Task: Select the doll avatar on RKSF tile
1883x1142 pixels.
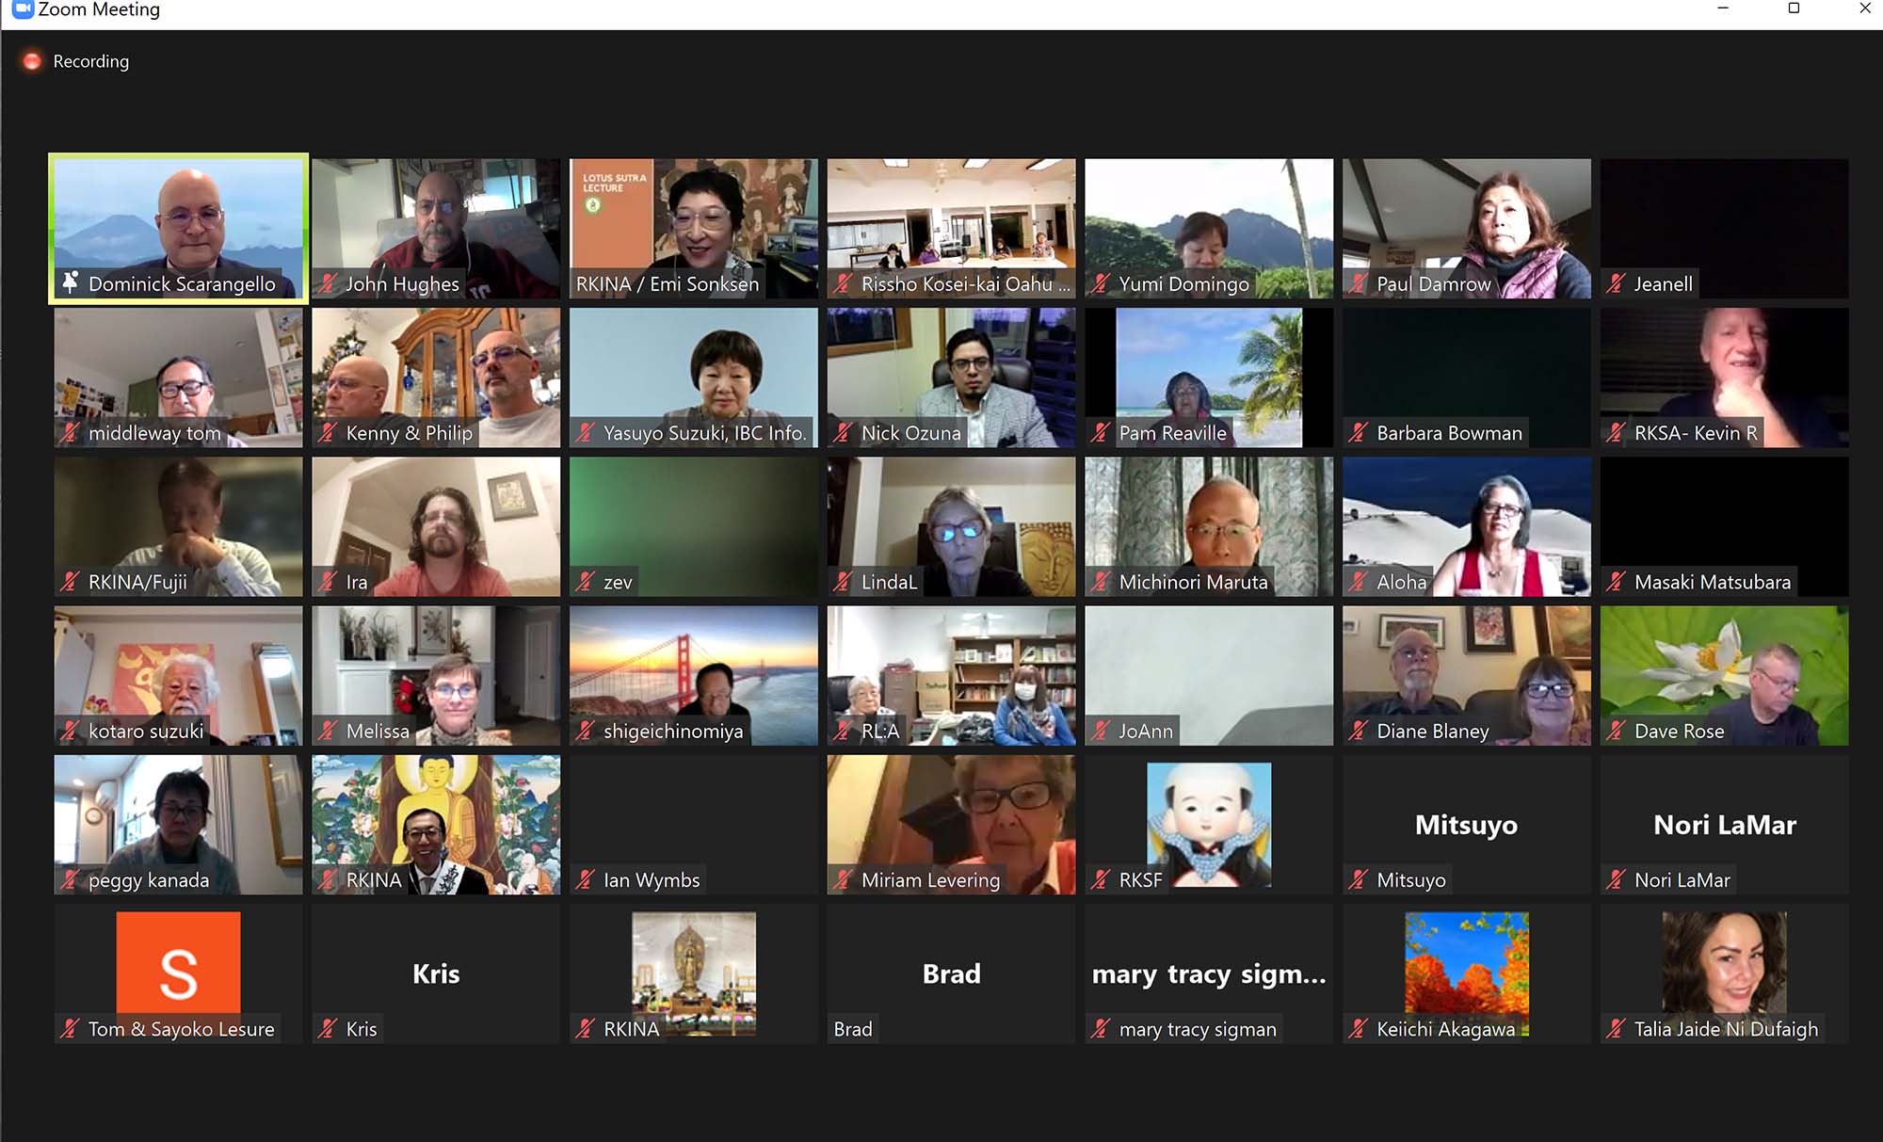Action: point(1209,819)
